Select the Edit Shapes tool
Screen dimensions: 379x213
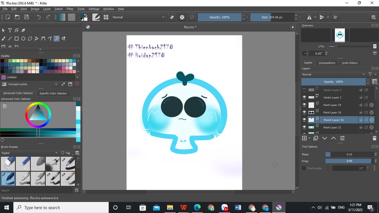pyautogui.click(x=17, y=30)
